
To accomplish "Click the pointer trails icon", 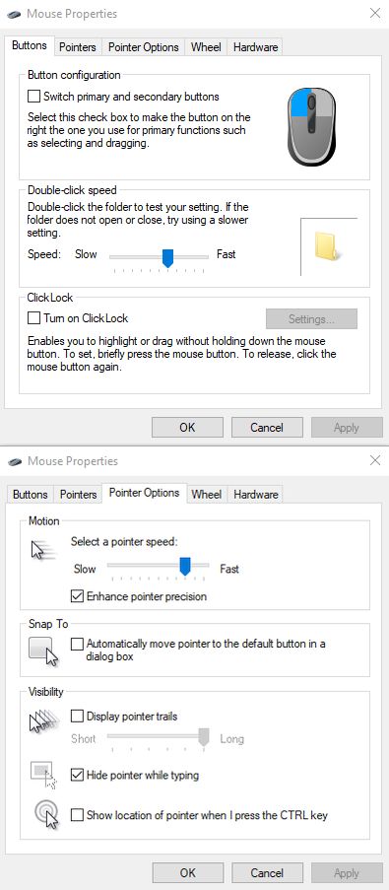I will (43, 720).
